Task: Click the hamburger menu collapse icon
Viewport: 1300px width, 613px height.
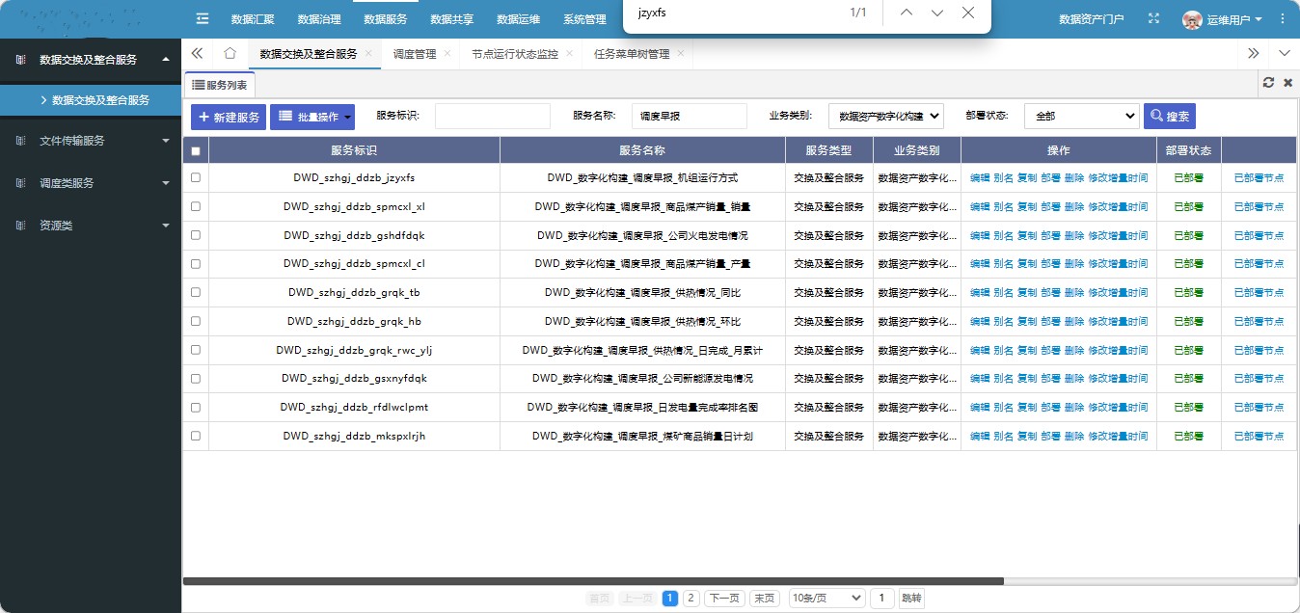Action: click(203, 18)
